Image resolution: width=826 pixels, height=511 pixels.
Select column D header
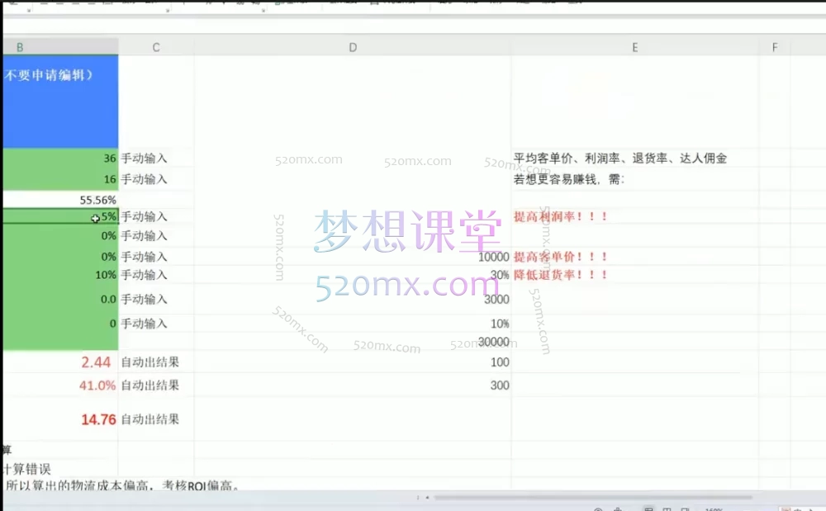(353, 47)
